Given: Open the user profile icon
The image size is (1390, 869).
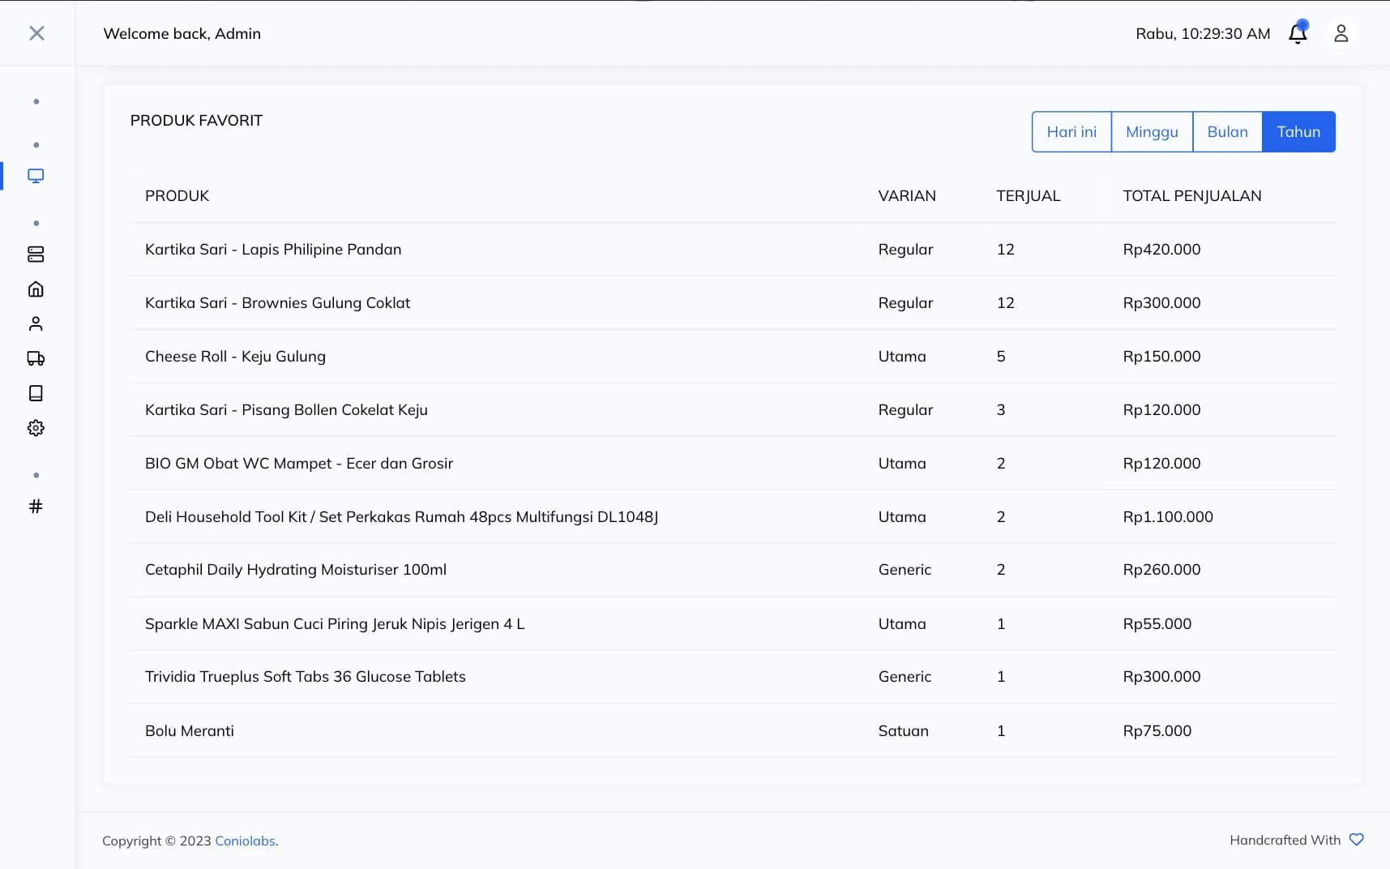Looking at the screenshot, I should pos(1341,33).
